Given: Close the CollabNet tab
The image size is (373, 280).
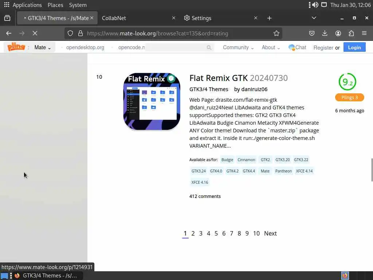Looking at the screenshot, I should click(174, 18).
